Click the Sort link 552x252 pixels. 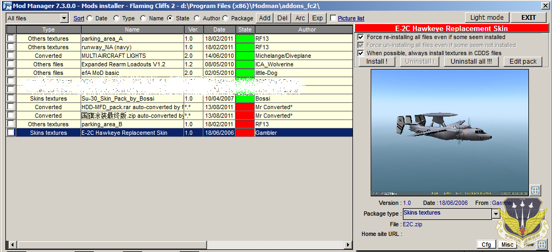point(79,18)
